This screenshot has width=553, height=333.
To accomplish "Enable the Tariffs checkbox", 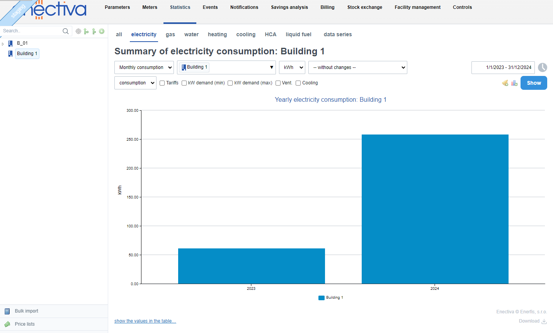I will coord(162,83).
